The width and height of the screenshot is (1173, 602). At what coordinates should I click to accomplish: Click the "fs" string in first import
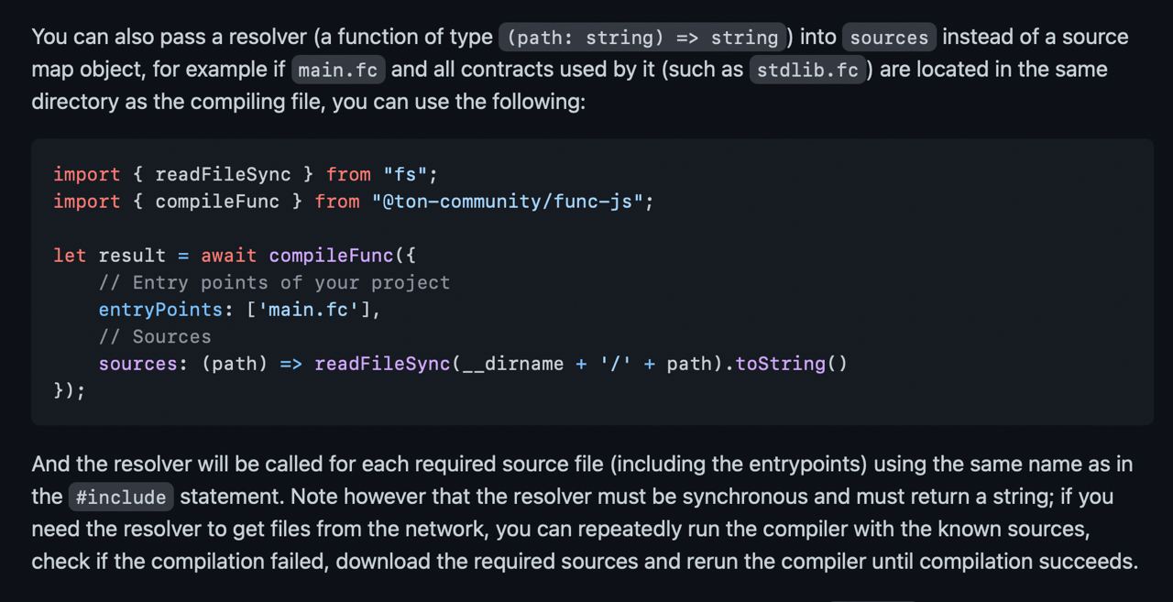[405, 174]
